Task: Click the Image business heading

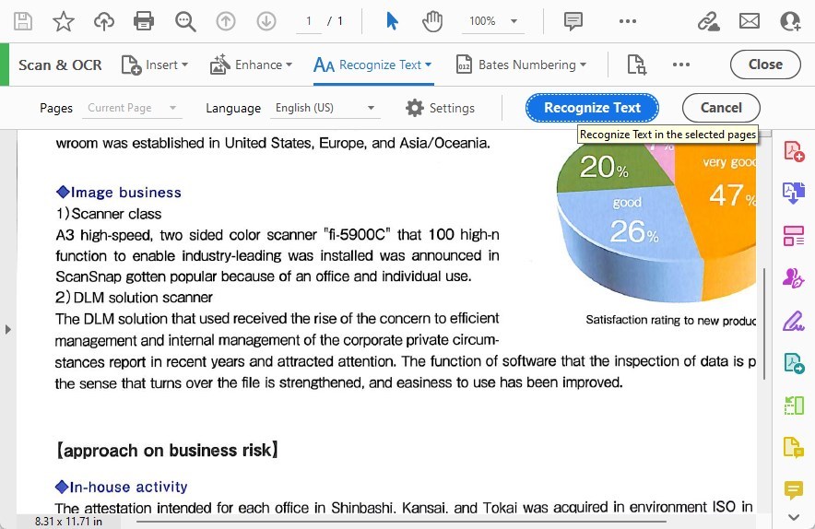Action: 119,193
